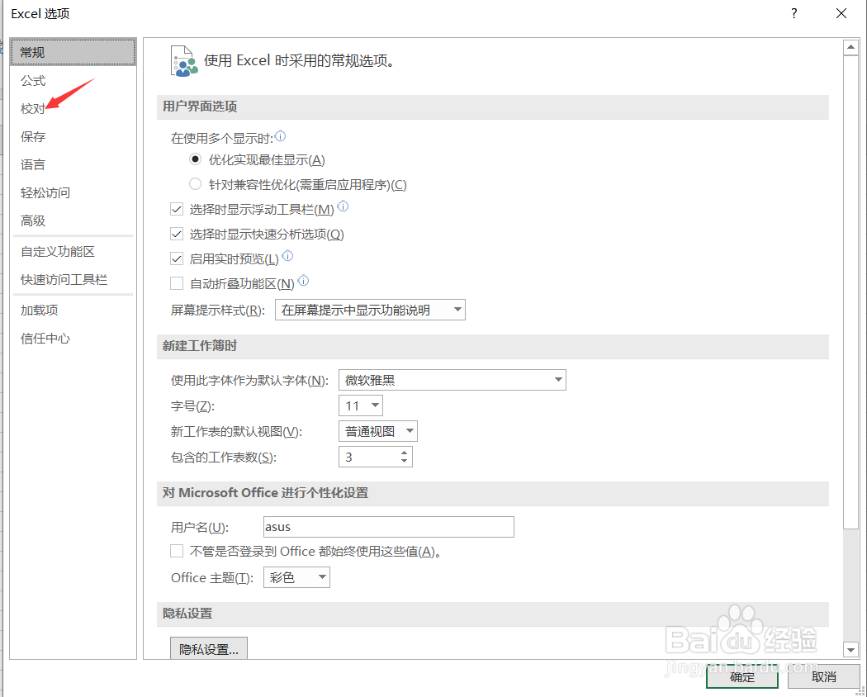
Task: Uncheck 选择时显示快速分析选项 checkbox
Action: coord(177,234)
